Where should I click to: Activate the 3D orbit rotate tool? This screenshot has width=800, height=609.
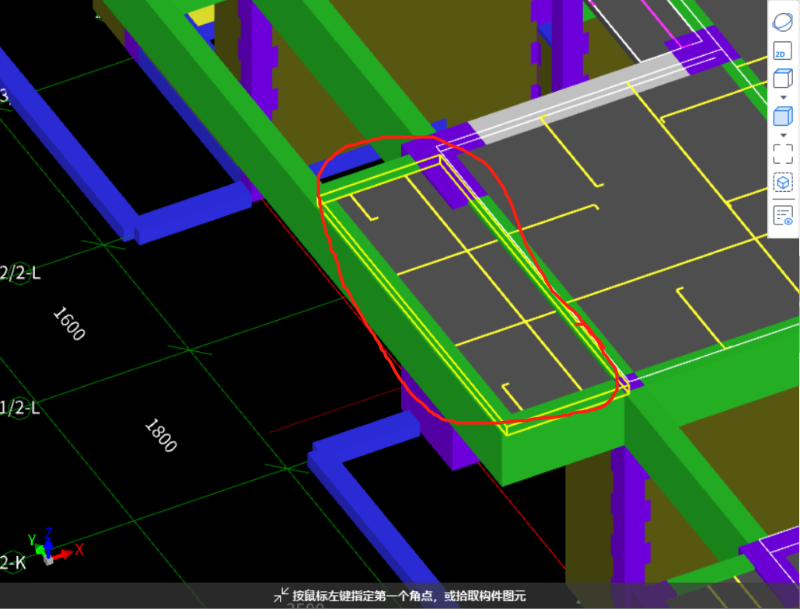782,23
